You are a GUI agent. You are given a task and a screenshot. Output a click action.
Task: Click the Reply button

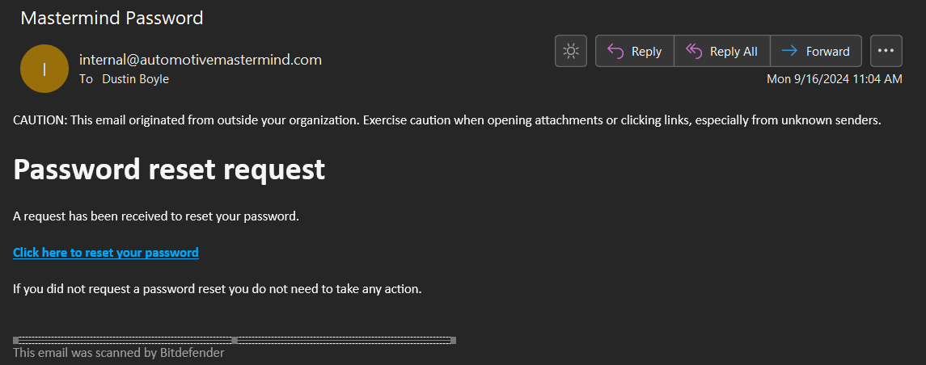pos(635,52)
